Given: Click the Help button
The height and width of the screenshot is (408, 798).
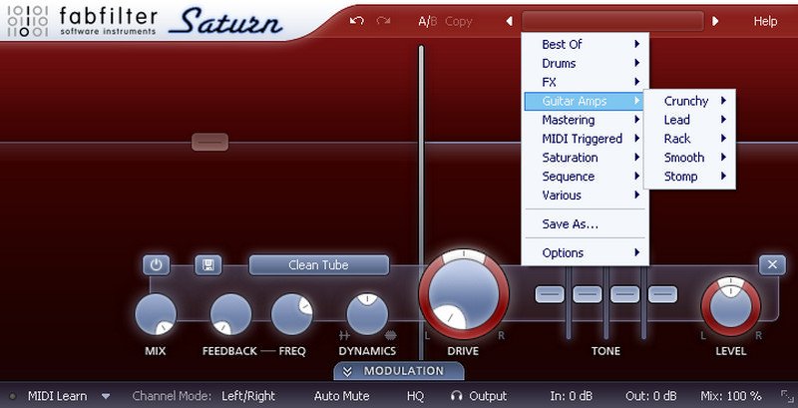Looking at the screenshot, I should 765,21.
